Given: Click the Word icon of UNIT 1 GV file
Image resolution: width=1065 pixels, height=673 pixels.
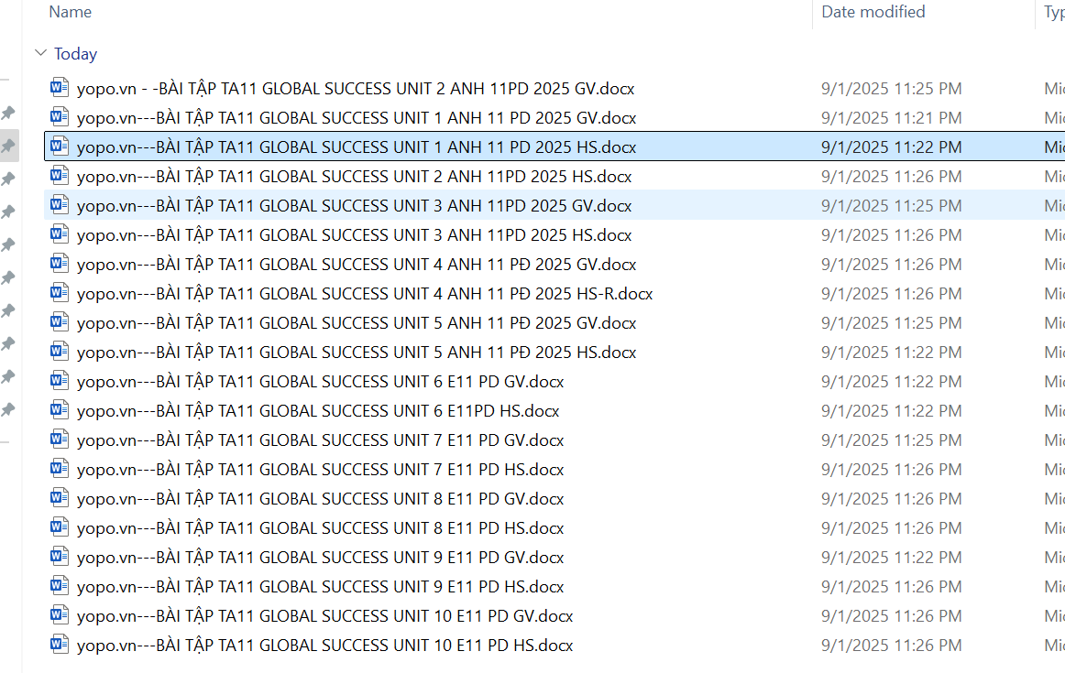Looking at the screenshot, I should tap(60, 117).
